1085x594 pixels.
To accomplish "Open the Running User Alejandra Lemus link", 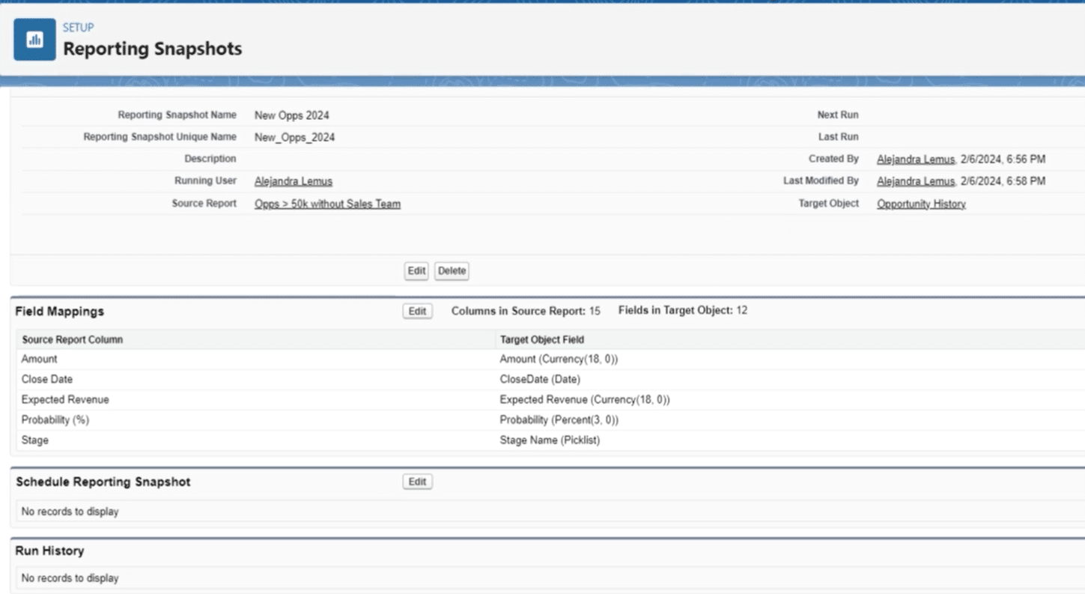I will (x=294, y=181).
